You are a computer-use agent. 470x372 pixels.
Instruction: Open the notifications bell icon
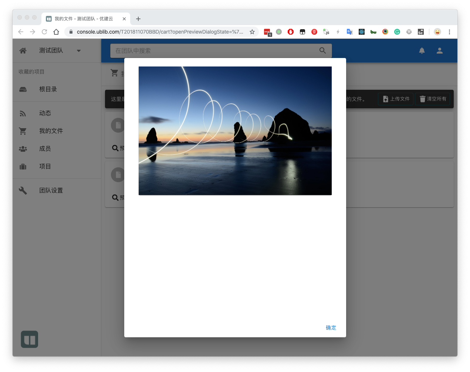click(422, 51)
